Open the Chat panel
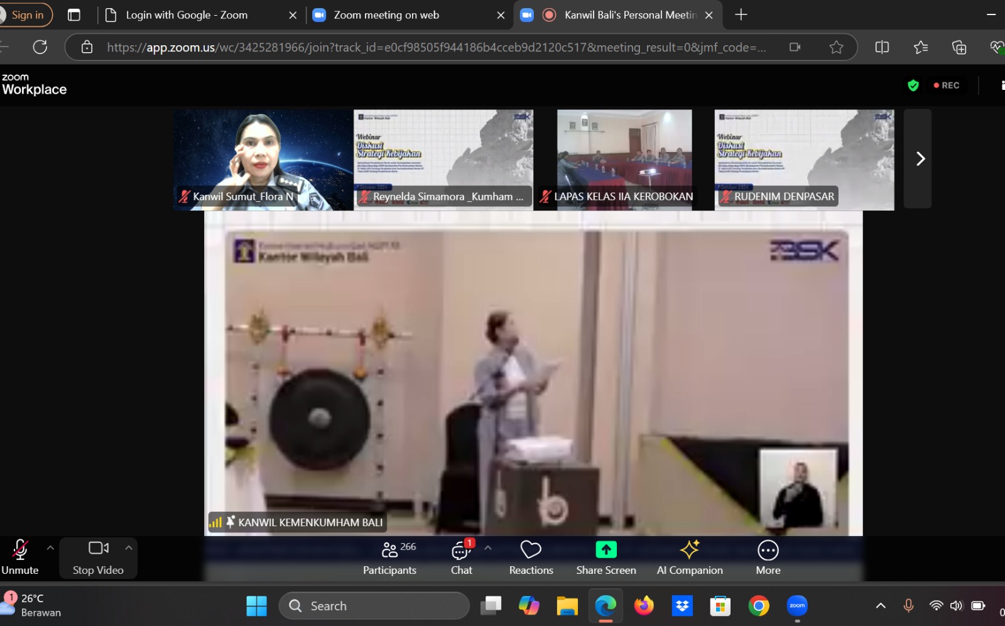Viewport: 1005px width, 626px height. pyautogui.click(x=461, y=557)
